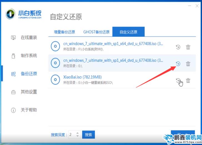
Task: Close the 小白系统 window
Action: tap(197, 6)
